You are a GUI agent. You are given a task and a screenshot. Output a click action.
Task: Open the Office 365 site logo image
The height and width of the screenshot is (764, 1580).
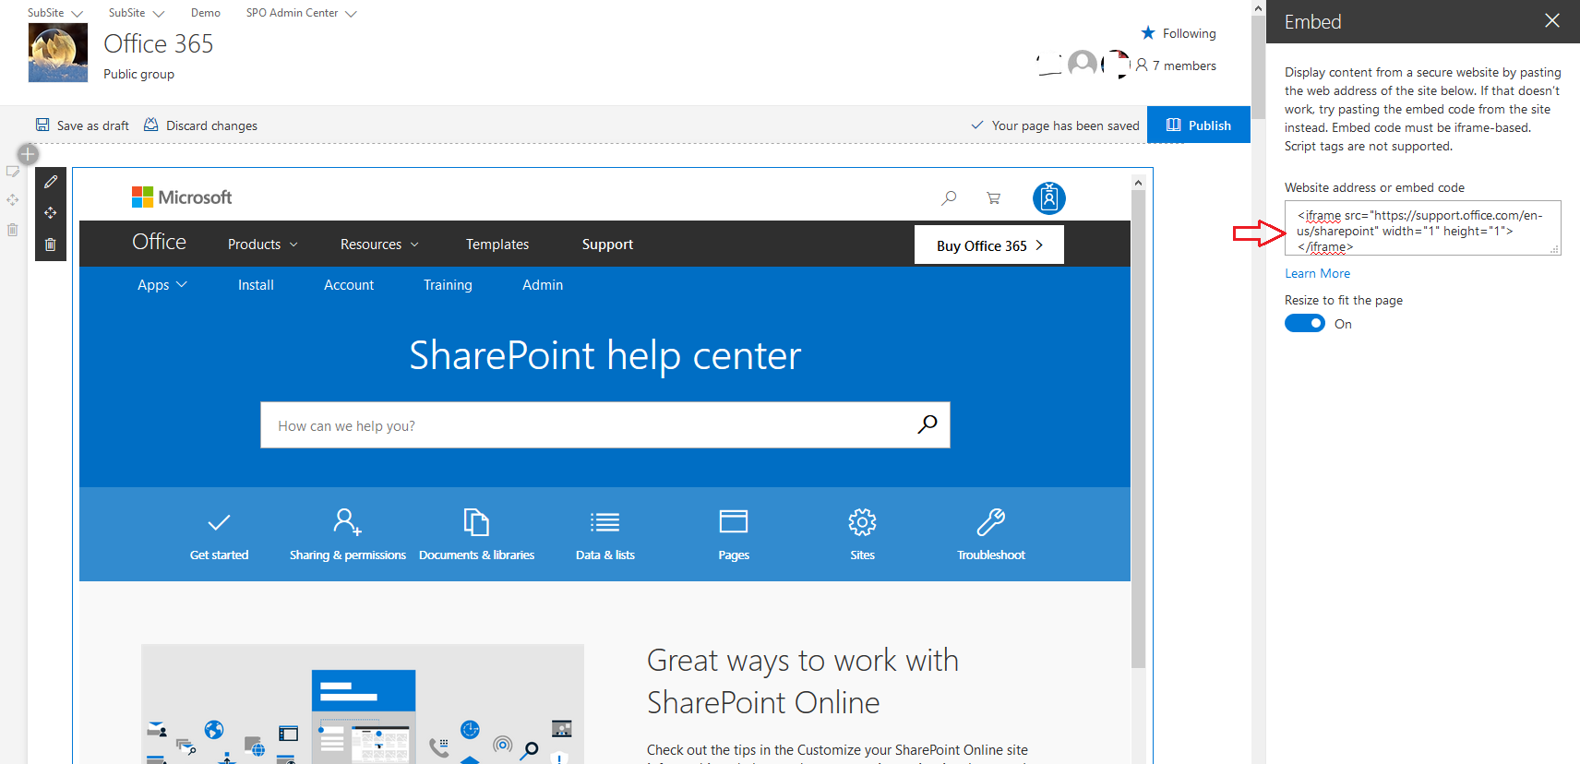pyautogui.click(x=58, y=53)
